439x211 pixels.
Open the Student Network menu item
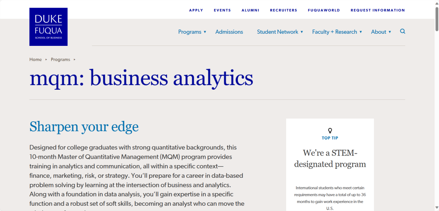278,32
